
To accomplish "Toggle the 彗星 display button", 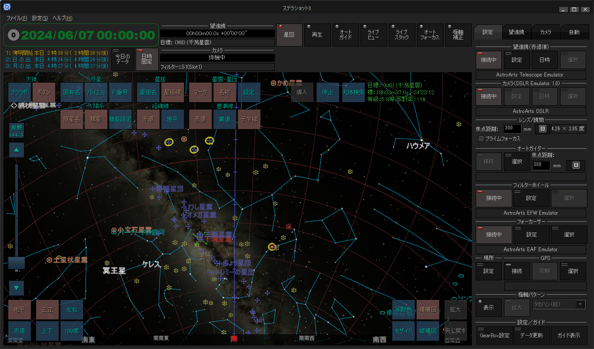I will click(96, 119).
